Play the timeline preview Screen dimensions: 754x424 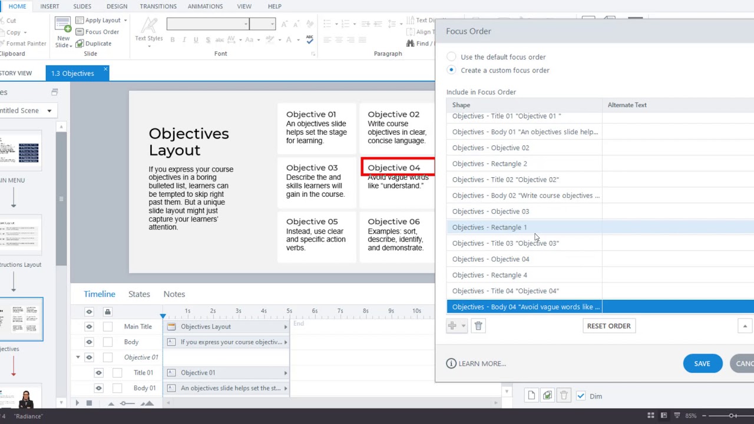click(x=77, y=403)
